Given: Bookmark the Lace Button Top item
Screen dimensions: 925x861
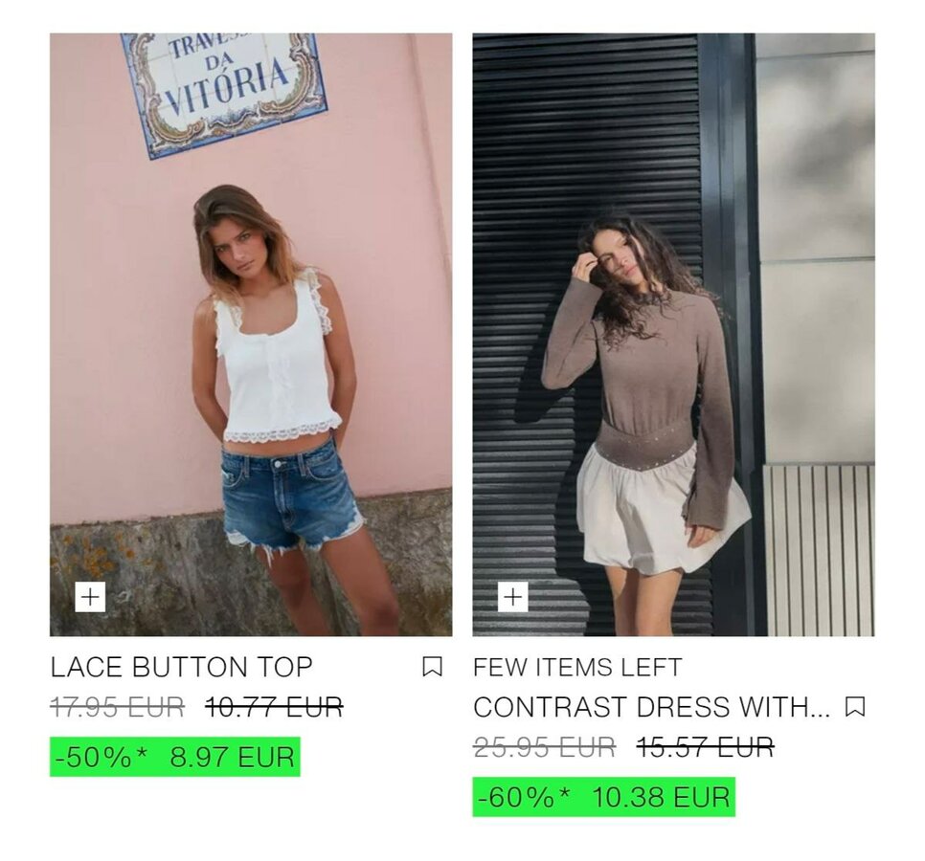Looking at the screenshot, I should coord(433,667).
